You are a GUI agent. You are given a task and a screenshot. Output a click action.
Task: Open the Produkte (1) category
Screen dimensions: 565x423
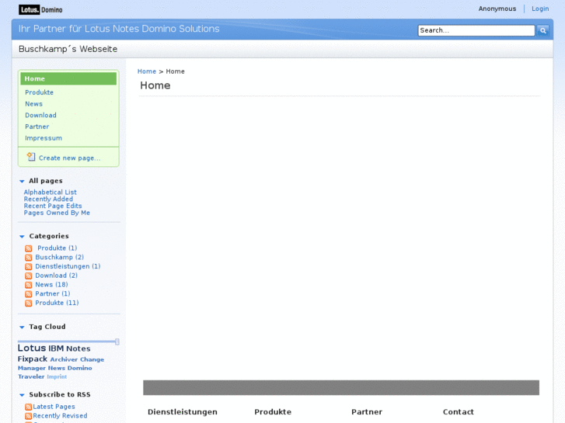tap(58, 248)
